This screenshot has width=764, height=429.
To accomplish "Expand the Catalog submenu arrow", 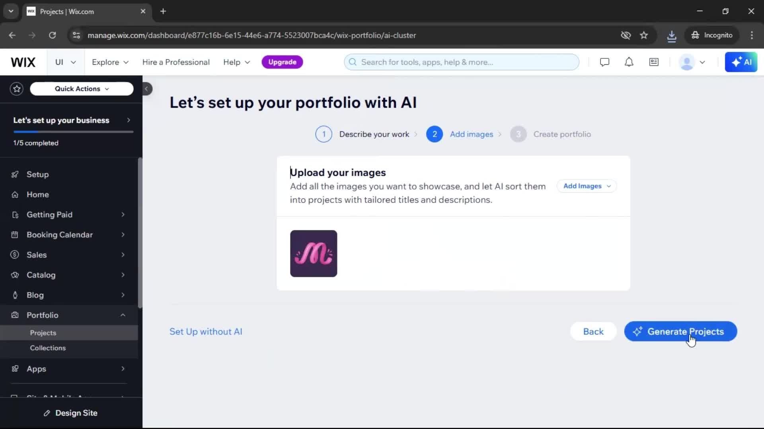I will pos(123,275).
